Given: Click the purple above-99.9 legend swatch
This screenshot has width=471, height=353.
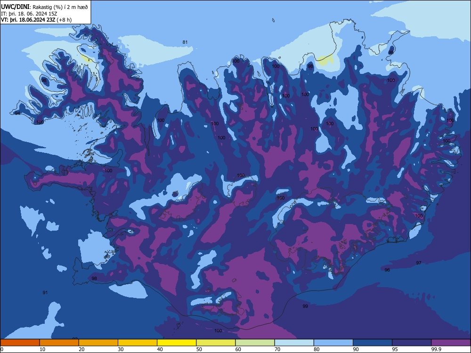Looking at the screenshot, I should coord(451,343).
